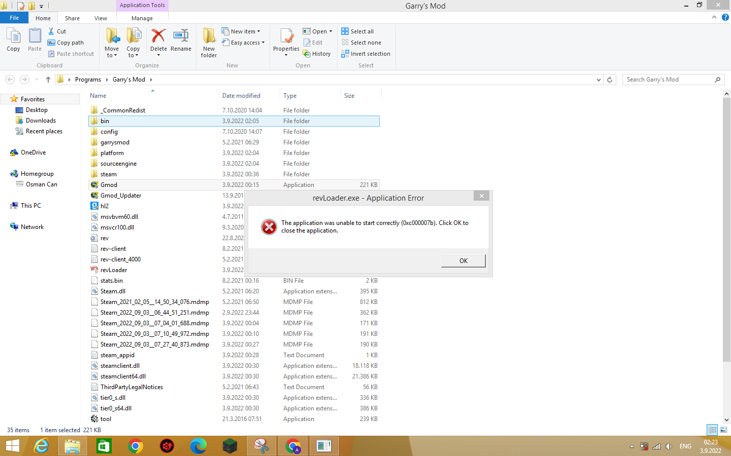This screenshot has height=456, width=731.
Task: Select the Steam.dll file
Action: [234, 291]
